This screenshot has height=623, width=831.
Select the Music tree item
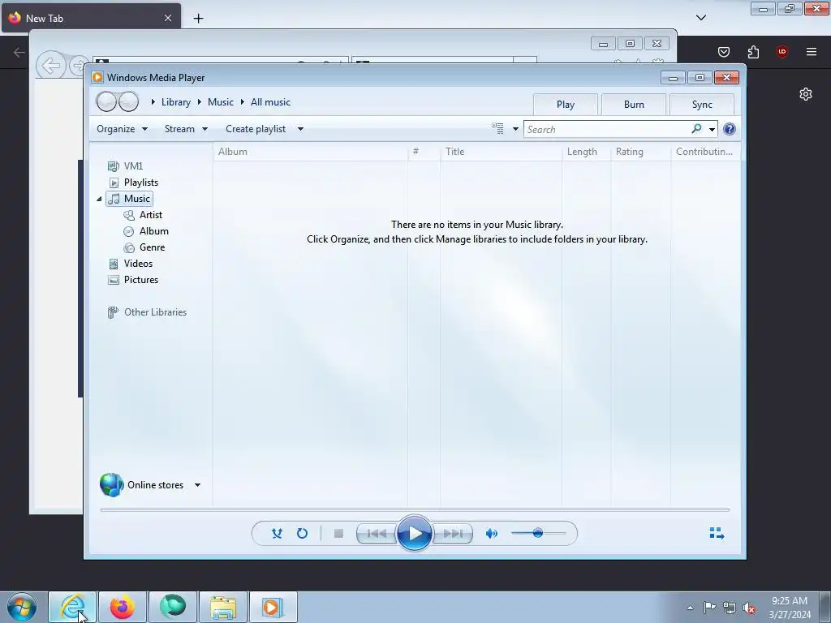(x=130, y=199)
